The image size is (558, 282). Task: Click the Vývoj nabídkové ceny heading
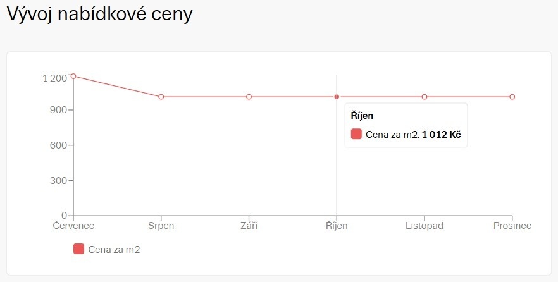pos(99,15)
